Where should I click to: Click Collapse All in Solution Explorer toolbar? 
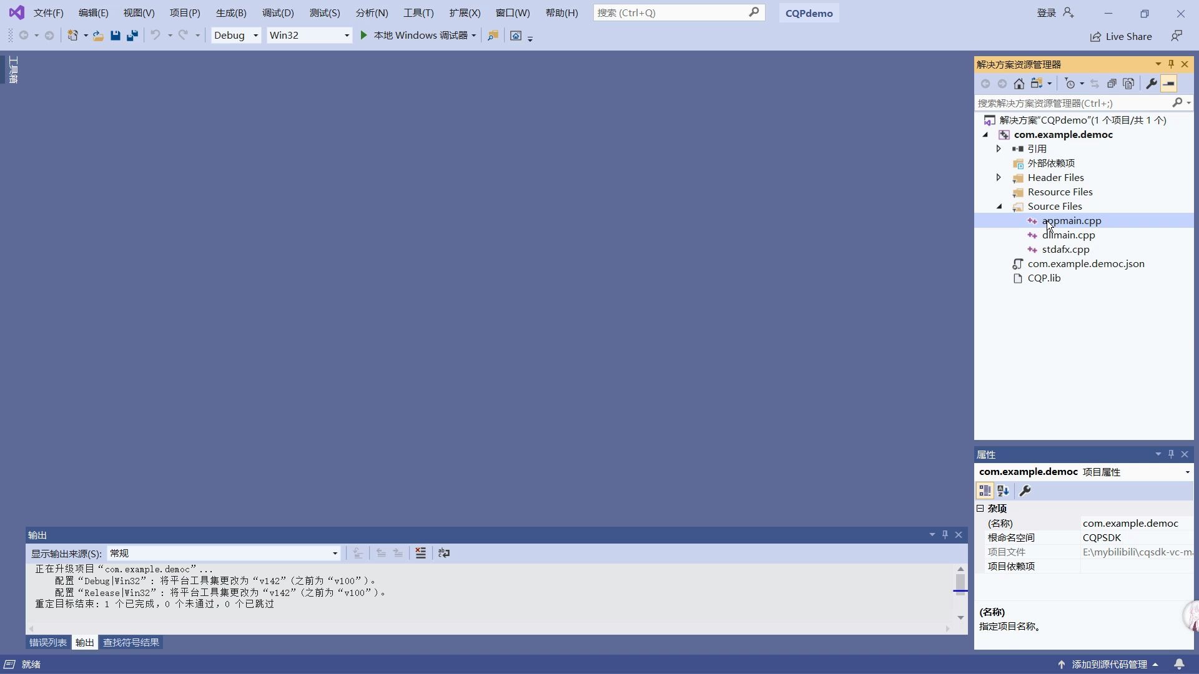coord(1112,84)
